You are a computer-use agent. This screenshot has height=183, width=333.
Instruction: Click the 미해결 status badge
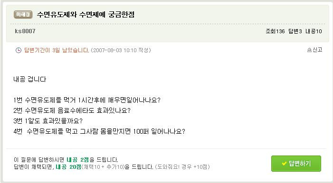click(x=23, y=14)
